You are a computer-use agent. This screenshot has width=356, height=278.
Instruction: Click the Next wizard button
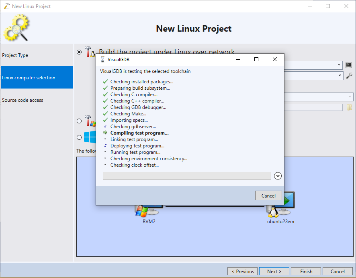pos(274,271)
